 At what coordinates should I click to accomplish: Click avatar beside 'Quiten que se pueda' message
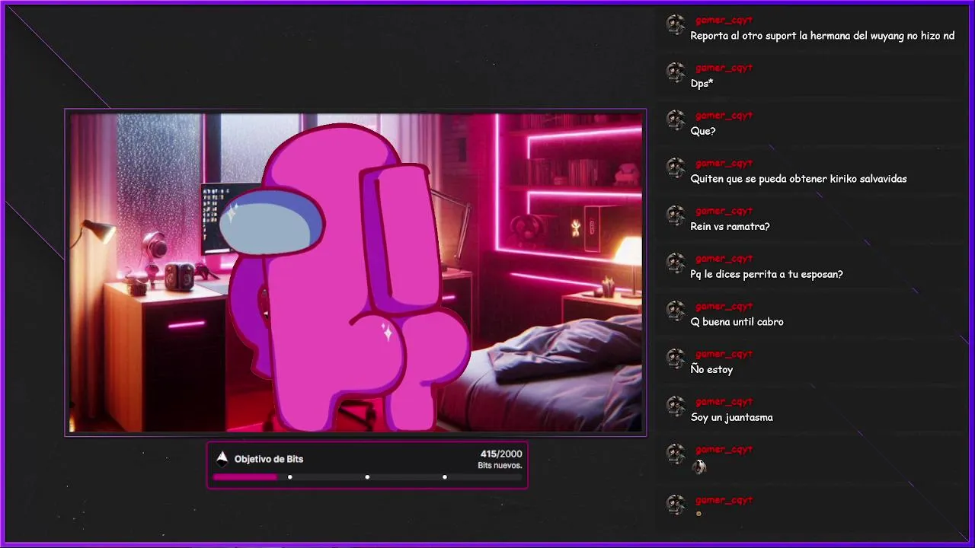pyautogui.click(x=676, y=167)
